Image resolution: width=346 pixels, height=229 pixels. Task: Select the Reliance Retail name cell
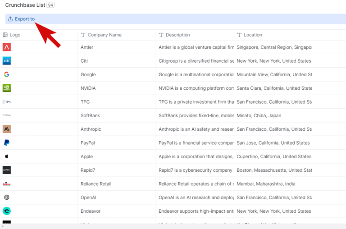point(96,184)
